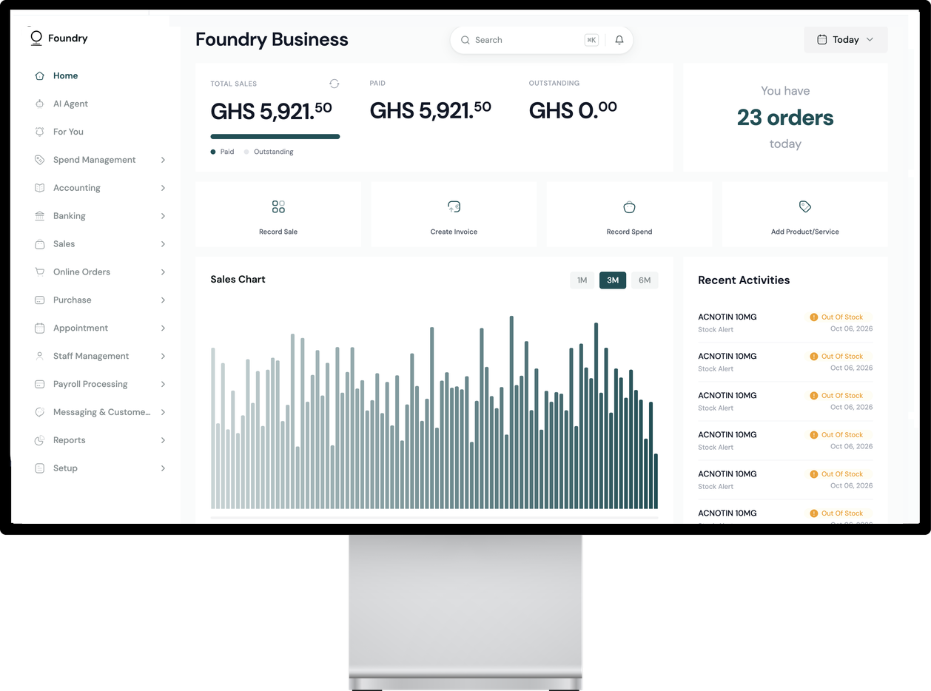Screen dimensions: 931x691
Task: Click the Reports pie chart icon
Action: 40,440
